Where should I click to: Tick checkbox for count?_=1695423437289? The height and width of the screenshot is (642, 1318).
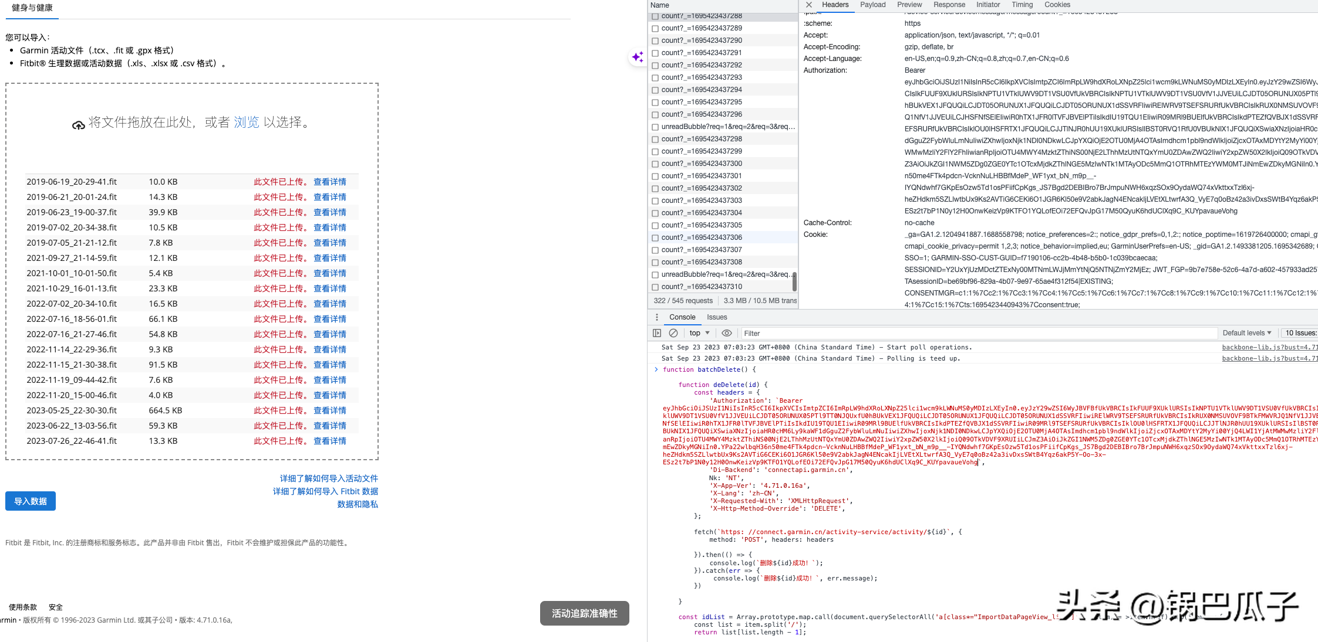click(655, 28)
